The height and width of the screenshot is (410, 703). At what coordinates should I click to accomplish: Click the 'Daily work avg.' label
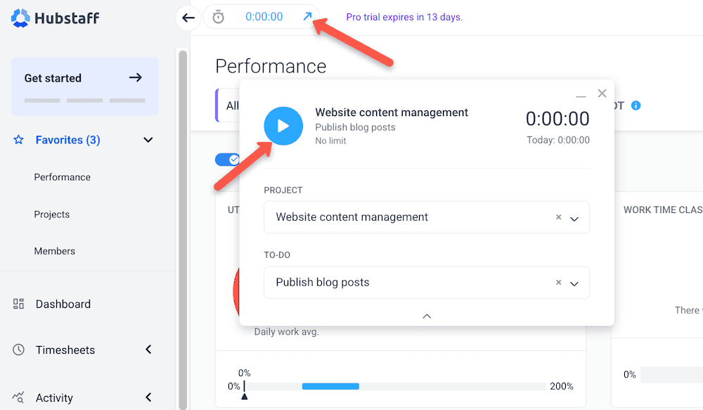pos(287,332)
